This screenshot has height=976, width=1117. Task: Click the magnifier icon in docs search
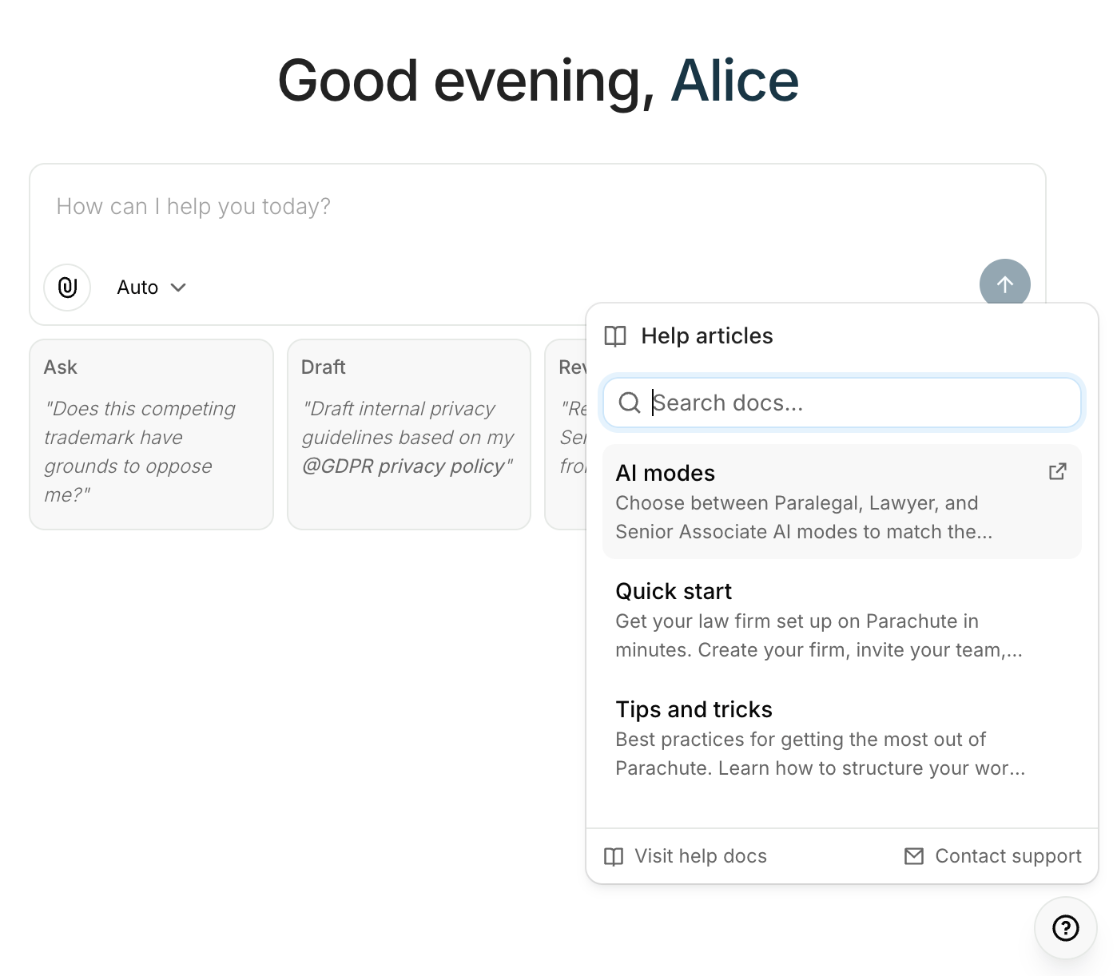pyautogui.click(x=630, y=403)
